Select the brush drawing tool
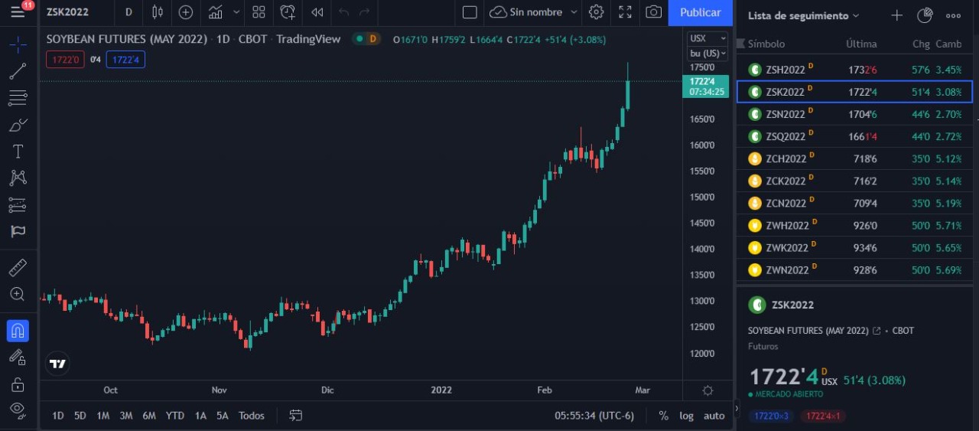Viewport: 979px width, 431px height. tap(18, 125)
